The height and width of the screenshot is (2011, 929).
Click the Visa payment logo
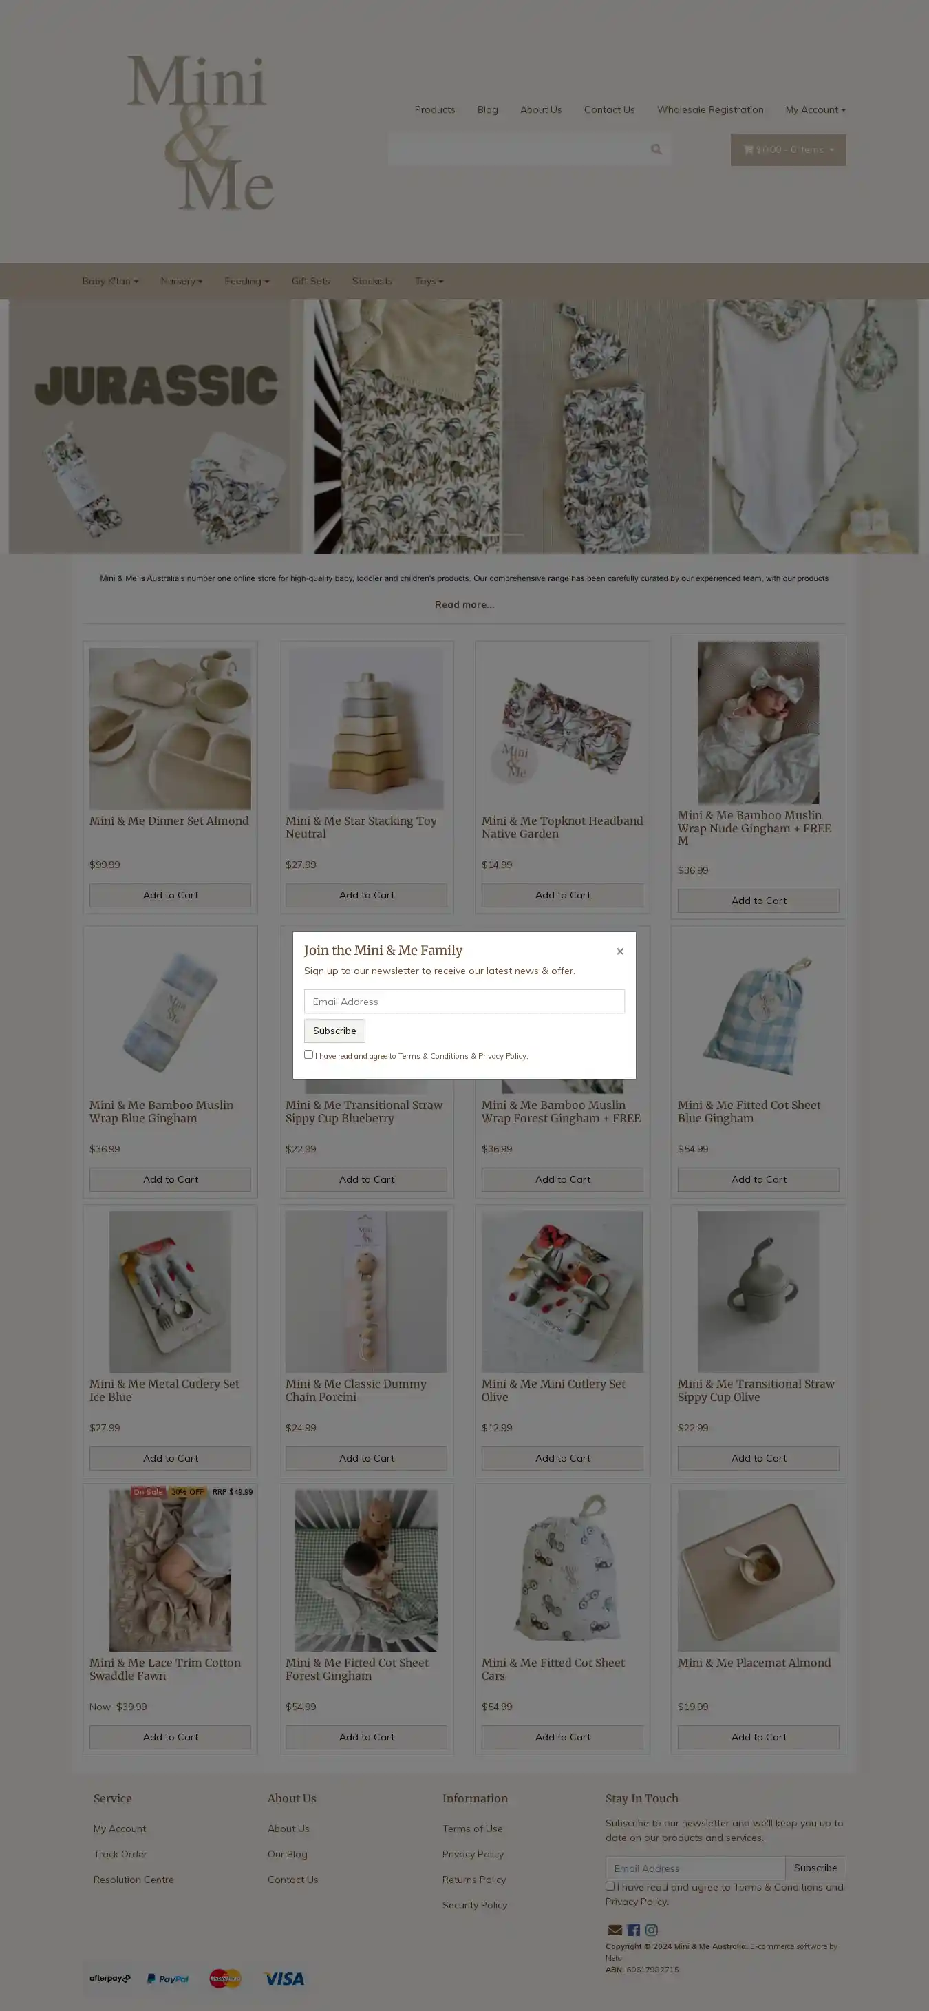(284, 1978)
